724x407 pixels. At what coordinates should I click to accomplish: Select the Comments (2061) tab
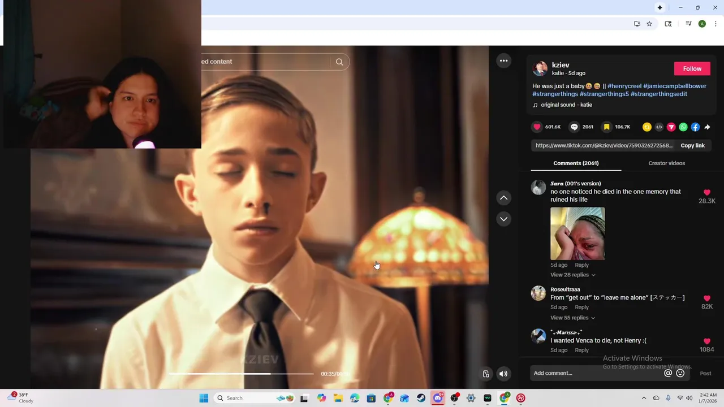tap(576, 163)
